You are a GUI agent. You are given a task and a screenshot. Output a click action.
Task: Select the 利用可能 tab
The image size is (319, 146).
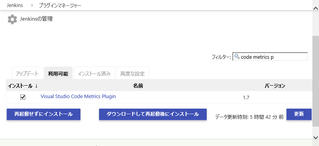[x=58, y=74]
